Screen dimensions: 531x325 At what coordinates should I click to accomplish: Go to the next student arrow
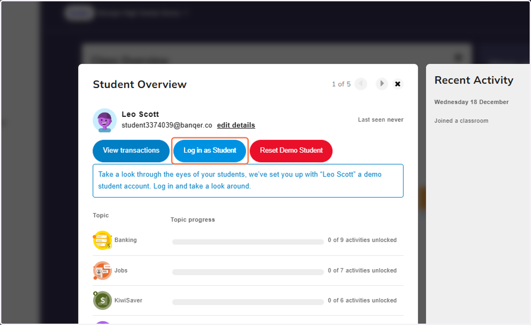click(x=382, y=84)
